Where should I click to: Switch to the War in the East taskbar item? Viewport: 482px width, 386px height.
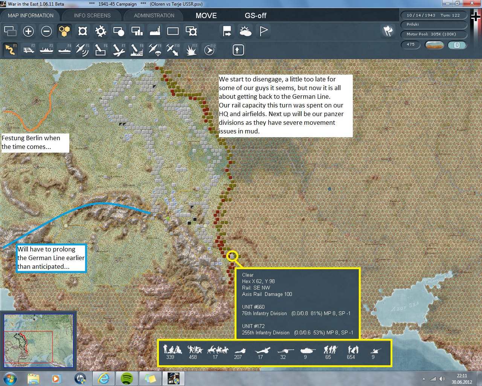pos(174,378)
